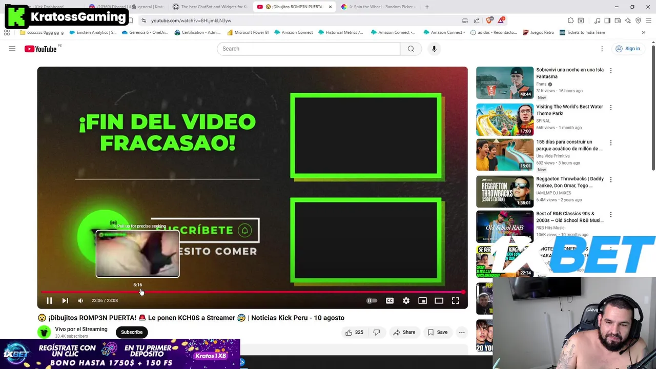656x369 pixels.
Task: Open the Apps grid in bookmarks bar
Action: pyautogui.click(x=7, y=32)
